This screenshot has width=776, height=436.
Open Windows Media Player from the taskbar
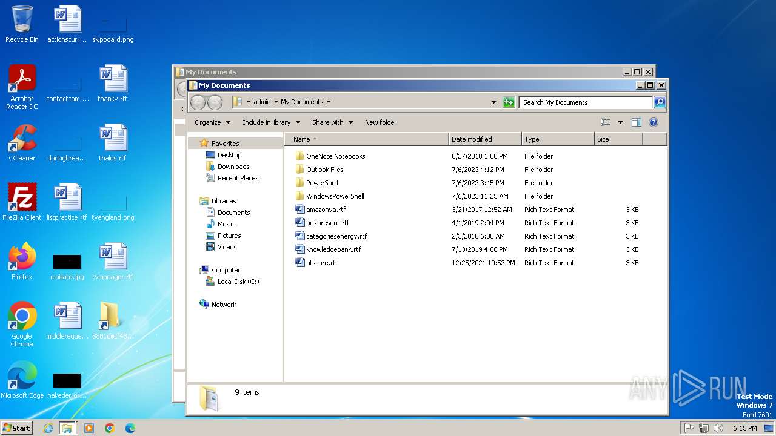pyautogui.click(x=89, y=428)
